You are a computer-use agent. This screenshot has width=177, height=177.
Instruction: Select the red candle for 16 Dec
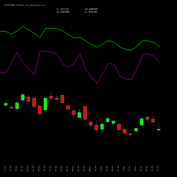119,127
